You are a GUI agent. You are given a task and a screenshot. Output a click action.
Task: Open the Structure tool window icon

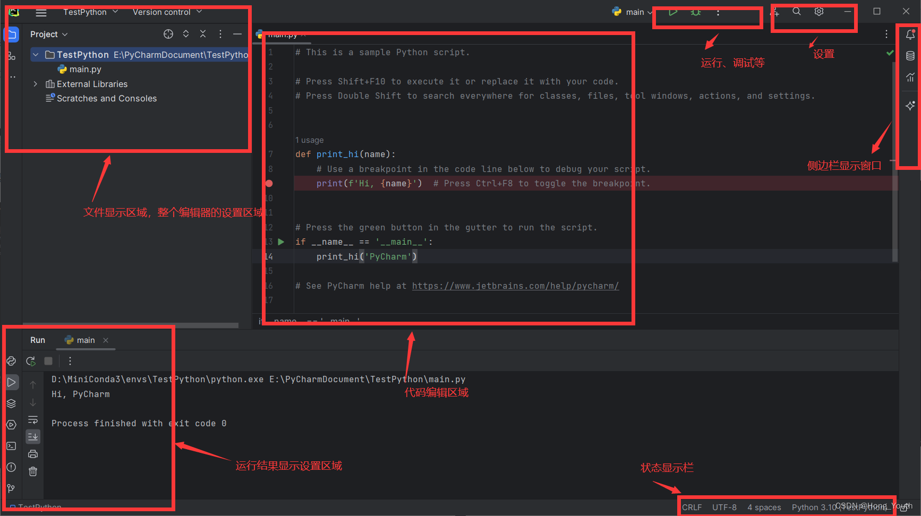(x=12, y=56)
